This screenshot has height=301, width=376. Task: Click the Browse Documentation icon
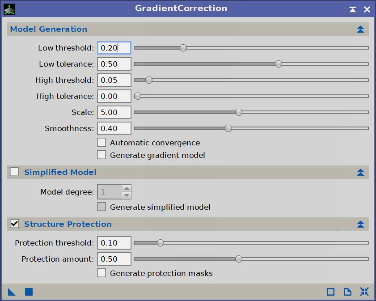(347, 292)
